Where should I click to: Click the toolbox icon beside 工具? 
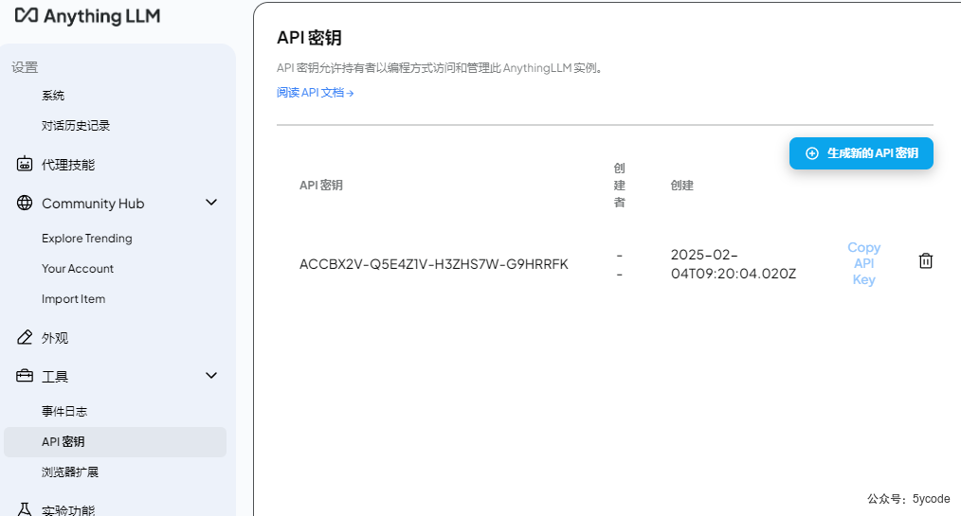25,376
